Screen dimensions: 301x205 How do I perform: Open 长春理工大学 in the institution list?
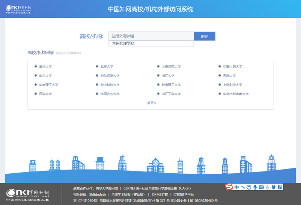pos(171,85)
